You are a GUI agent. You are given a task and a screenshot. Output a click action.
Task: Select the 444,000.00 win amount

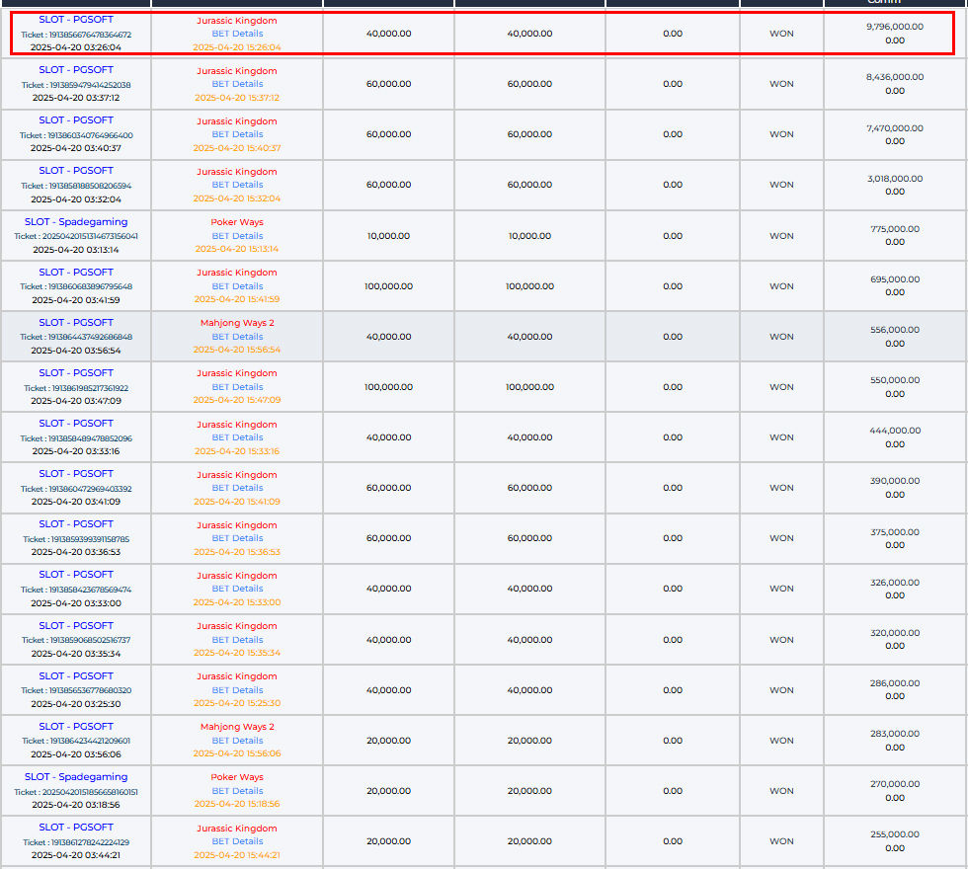(x=895, y=431)
